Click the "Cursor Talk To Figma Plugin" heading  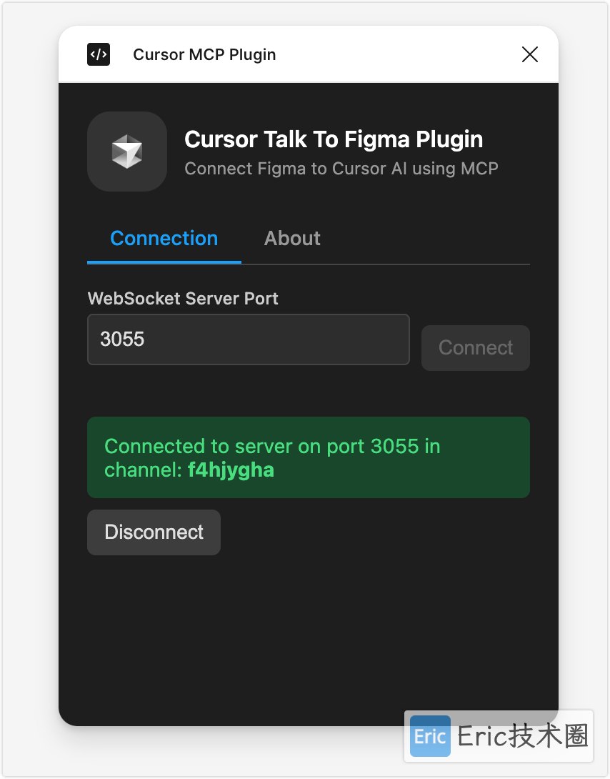pyautogui.click(x=334, y=139)
